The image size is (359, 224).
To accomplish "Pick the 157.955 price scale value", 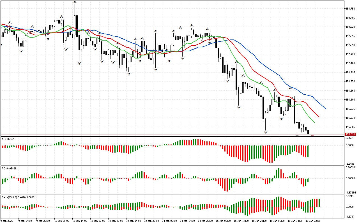I will (350, 36).
